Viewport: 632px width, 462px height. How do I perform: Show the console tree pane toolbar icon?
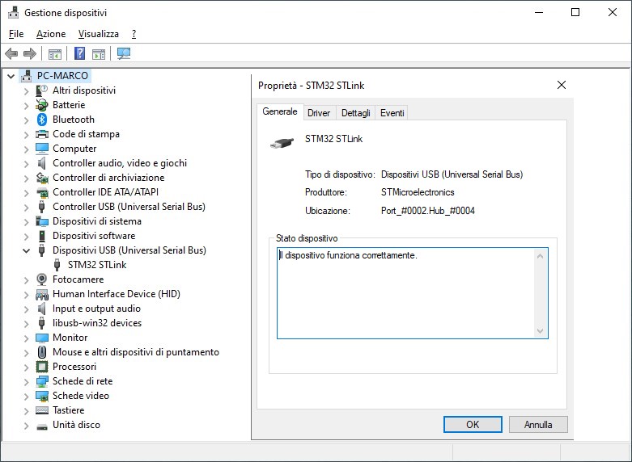point(54,53)
